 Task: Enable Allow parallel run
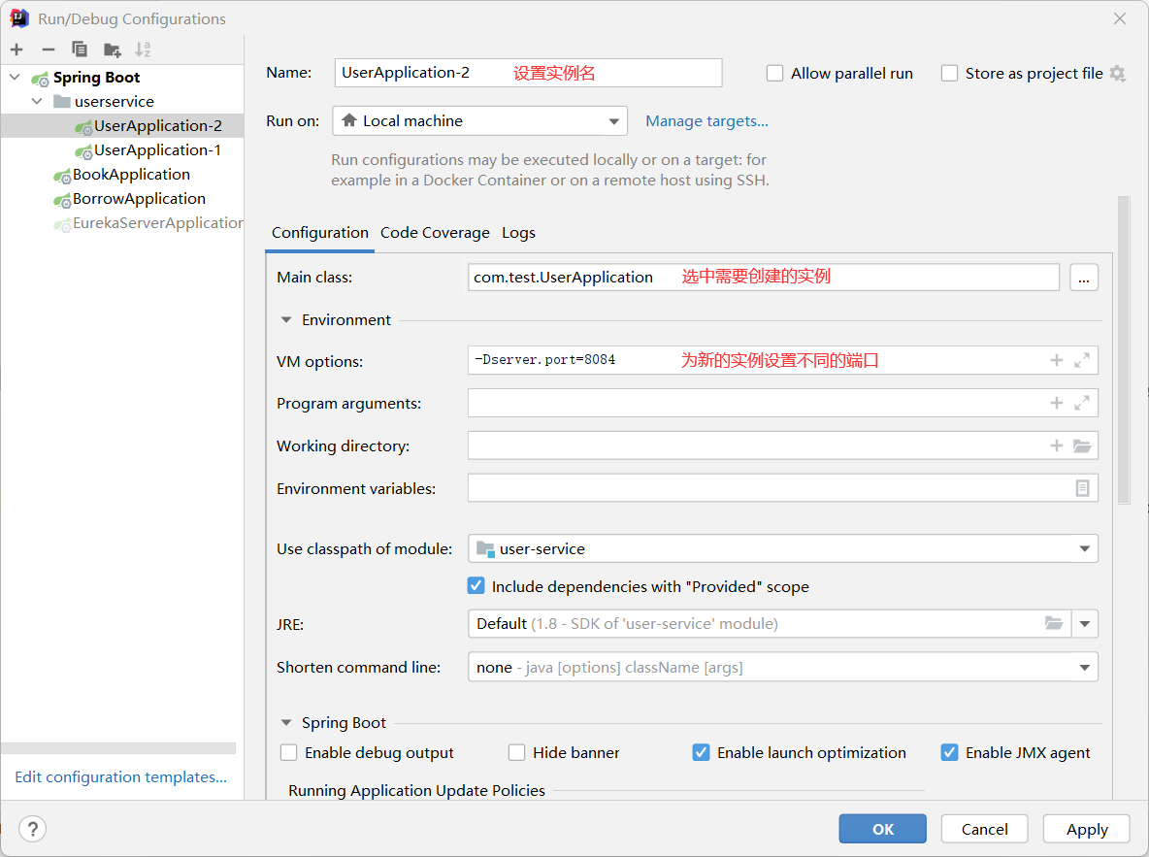click(774, 74)
